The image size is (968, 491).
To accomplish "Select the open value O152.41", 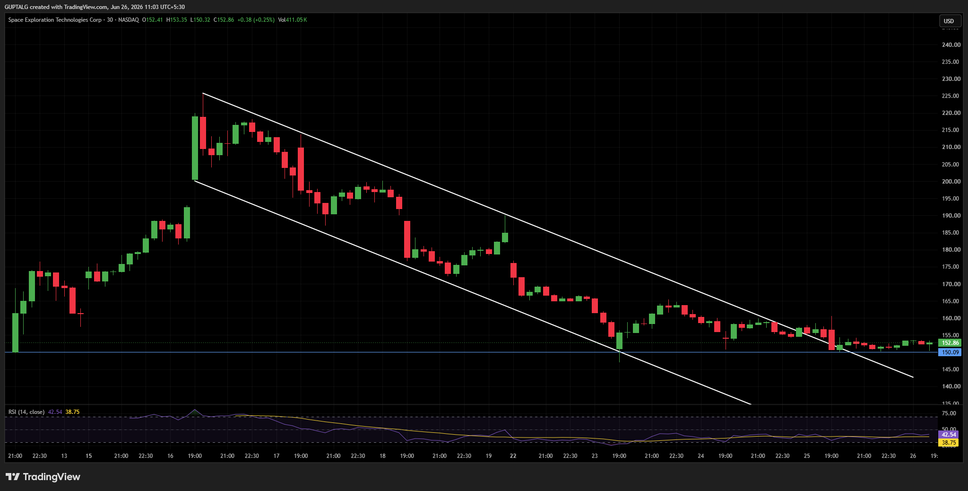I will [x=152, y=20].
